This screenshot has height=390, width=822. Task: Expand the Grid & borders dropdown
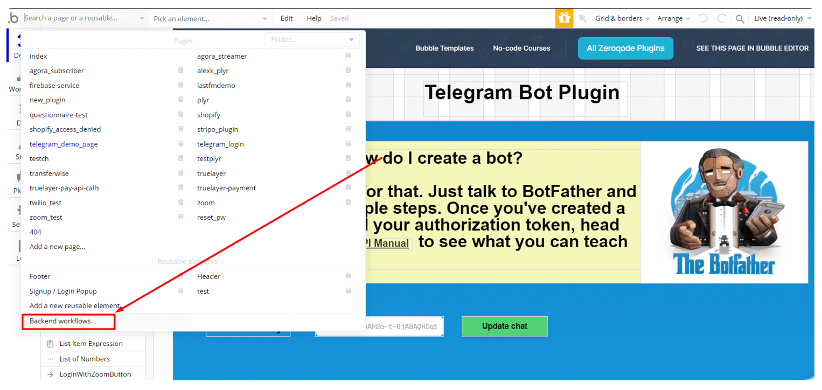622,18
